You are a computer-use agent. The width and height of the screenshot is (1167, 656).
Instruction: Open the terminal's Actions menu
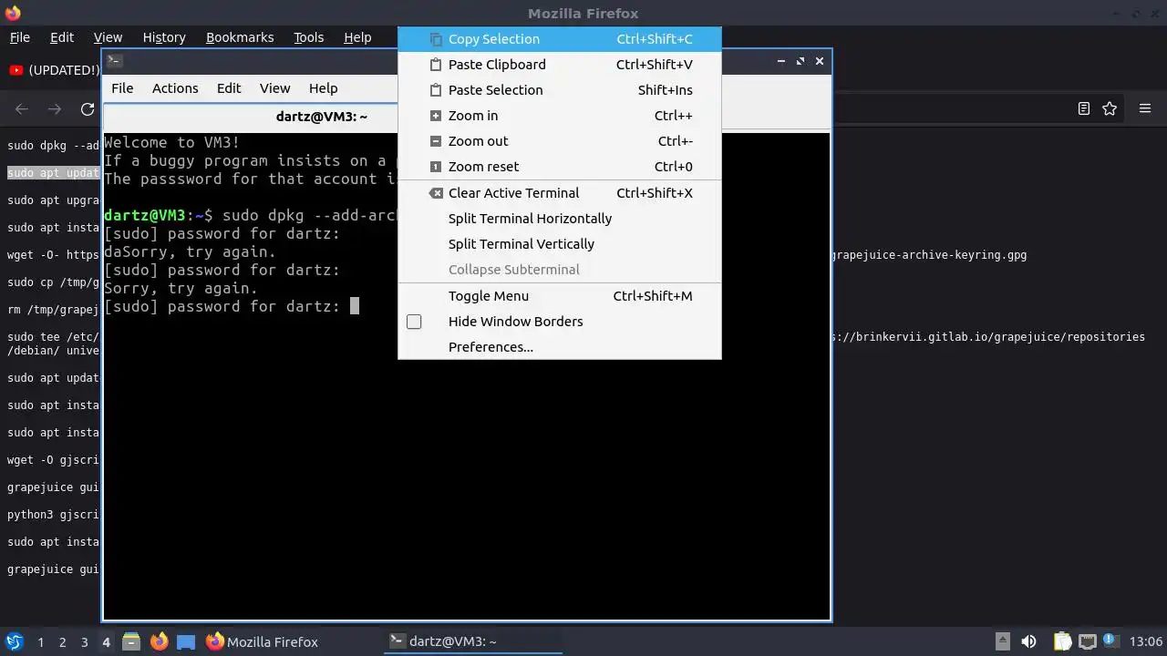(x=175, y=88)
